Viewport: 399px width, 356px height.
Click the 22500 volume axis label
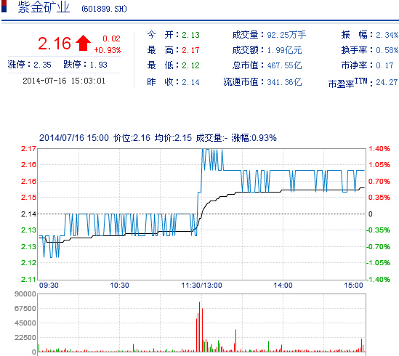click(25, 338)
